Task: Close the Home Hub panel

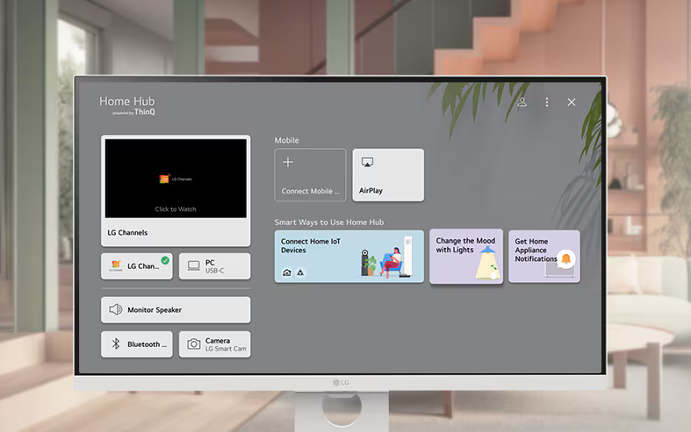Action: pos(572,103)
